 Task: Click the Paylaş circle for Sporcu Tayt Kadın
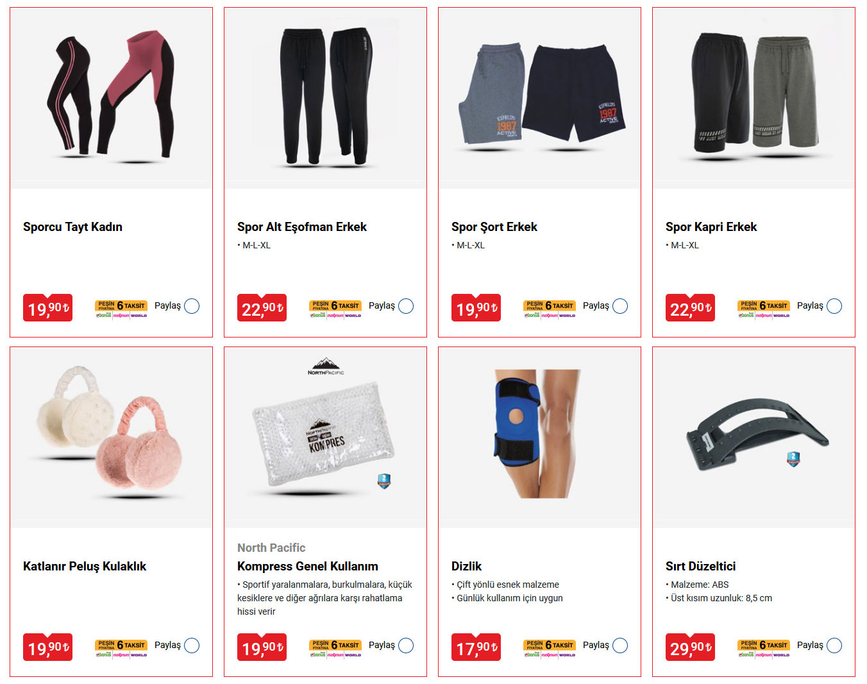point(192,306)
